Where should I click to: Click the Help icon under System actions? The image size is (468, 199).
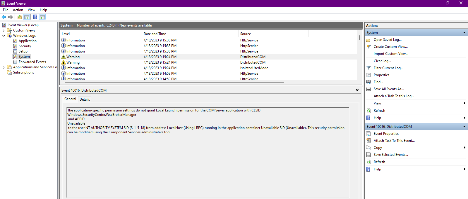[x=368, y=118]
